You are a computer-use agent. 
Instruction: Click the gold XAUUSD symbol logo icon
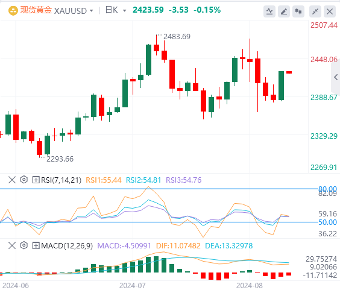(x=13, y=11)
